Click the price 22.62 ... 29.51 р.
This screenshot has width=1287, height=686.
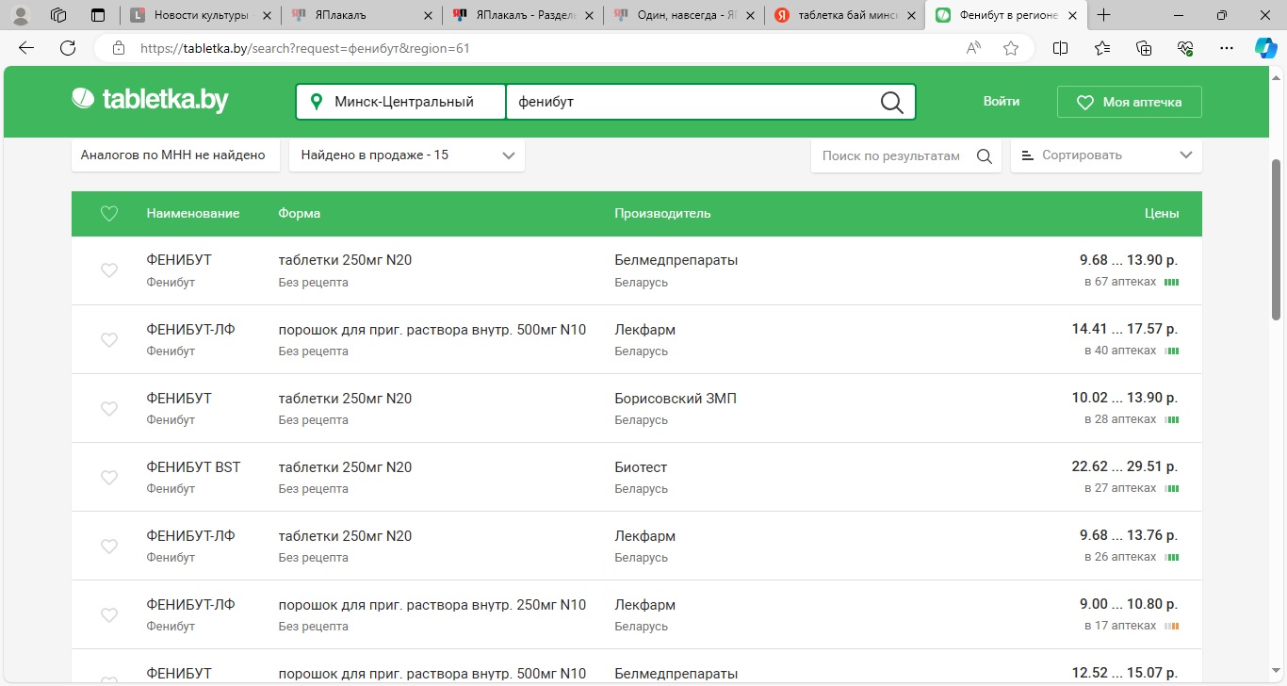tap(1125, 467)
